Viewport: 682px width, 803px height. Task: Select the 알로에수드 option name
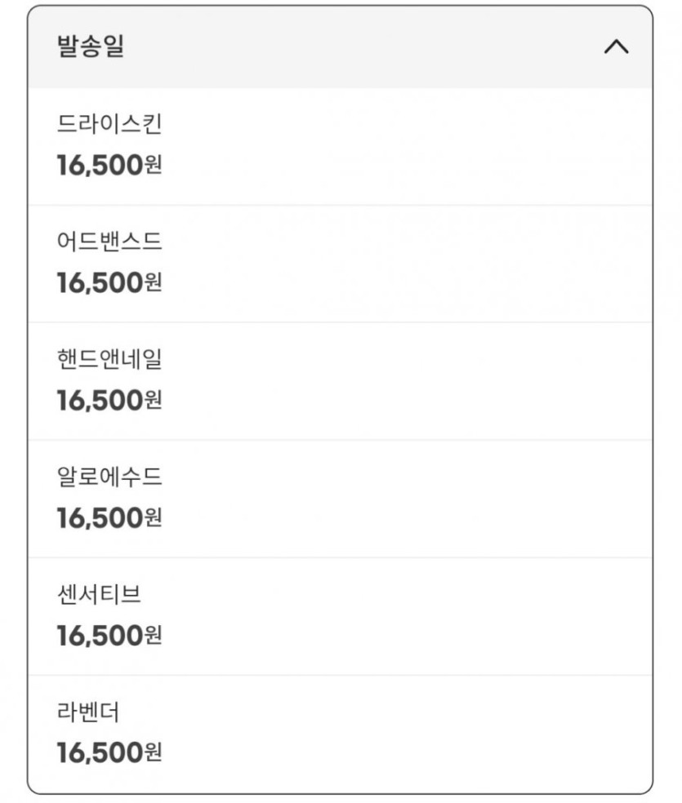pyautogui.click(x=109, y=477)
